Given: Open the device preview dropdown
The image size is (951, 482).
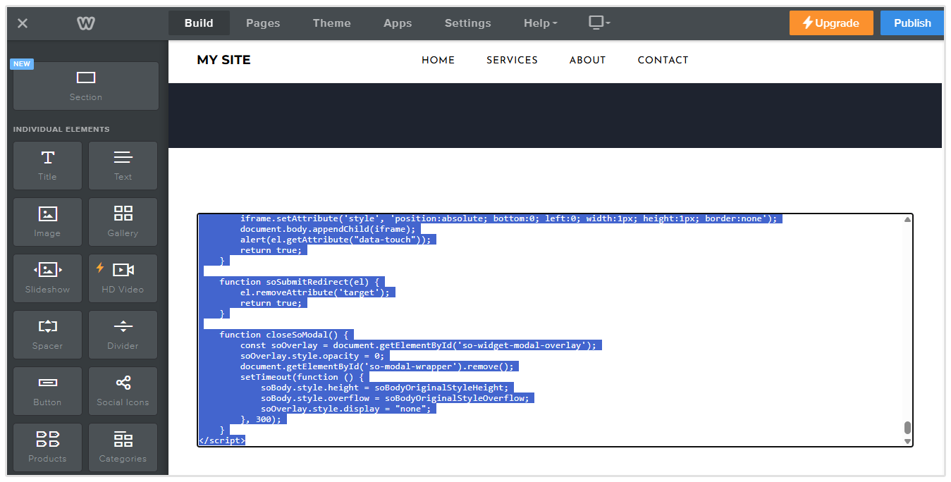Looking at the screenshot, I should click(599, 23).
